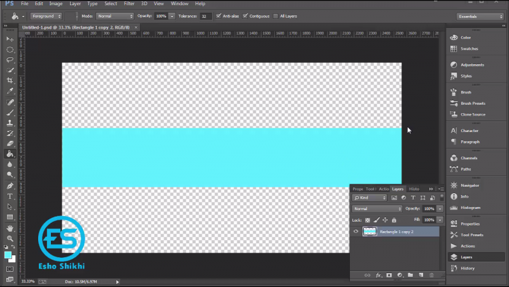509x287 pixels.
Task: Select the Hand tool
Action: [10, 229]
